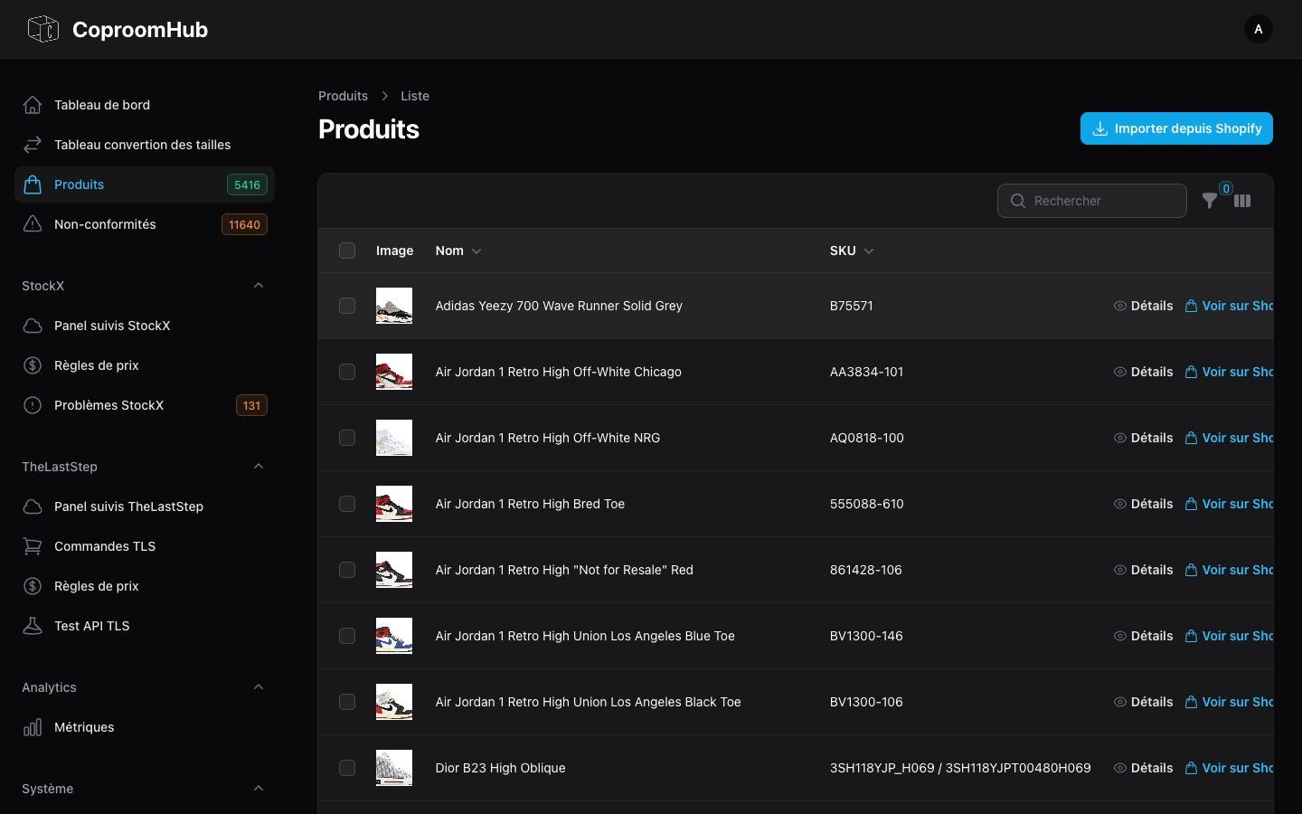
Task: Click the Rechercher search field
Action: tap(1091, 201)
